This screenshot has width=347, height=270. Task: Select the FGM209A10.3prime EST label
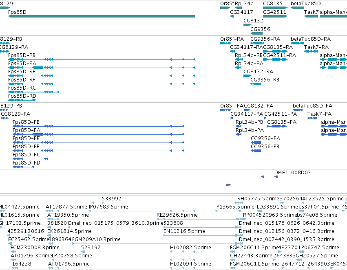tap(96, 239)
